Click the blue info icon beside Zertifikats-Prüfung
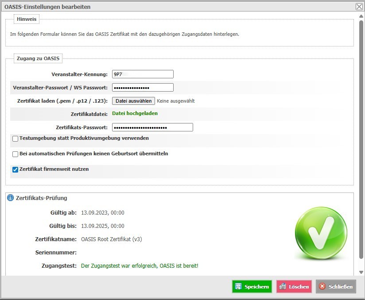The height and width of the screenshot is (300, 365). point(11,198)
